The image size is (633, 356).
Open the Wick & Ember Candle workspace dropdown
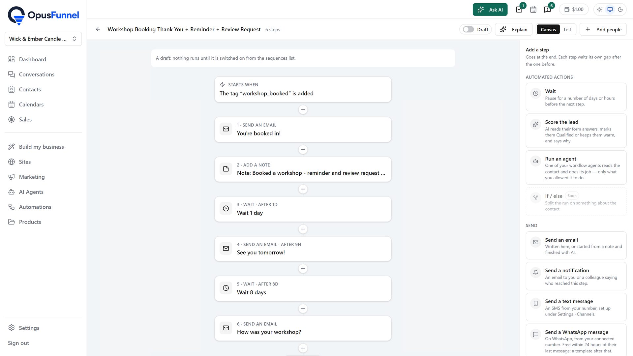click(x=43, y=39)
